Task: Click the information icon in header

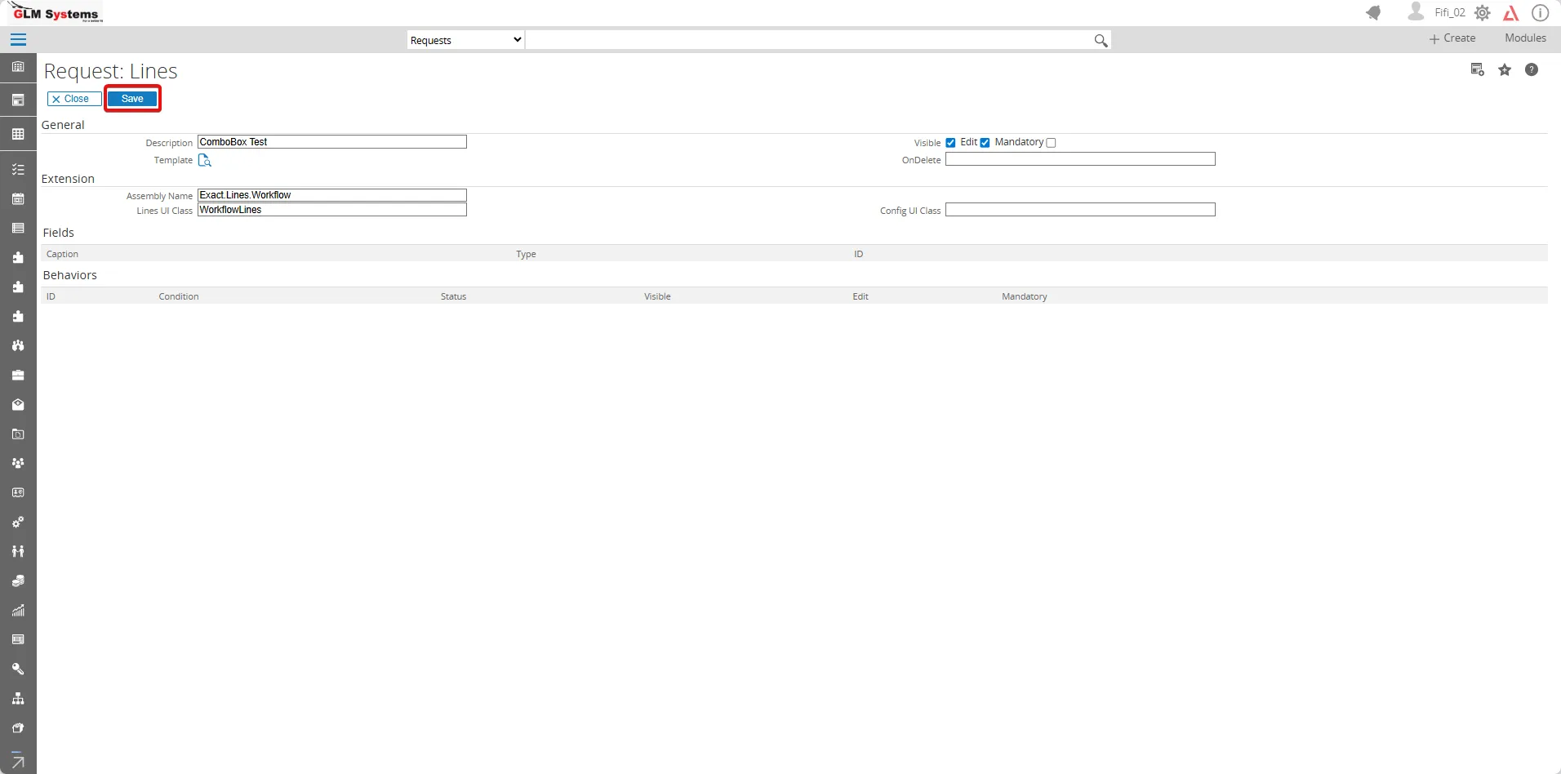Action: click(1540, 13)
